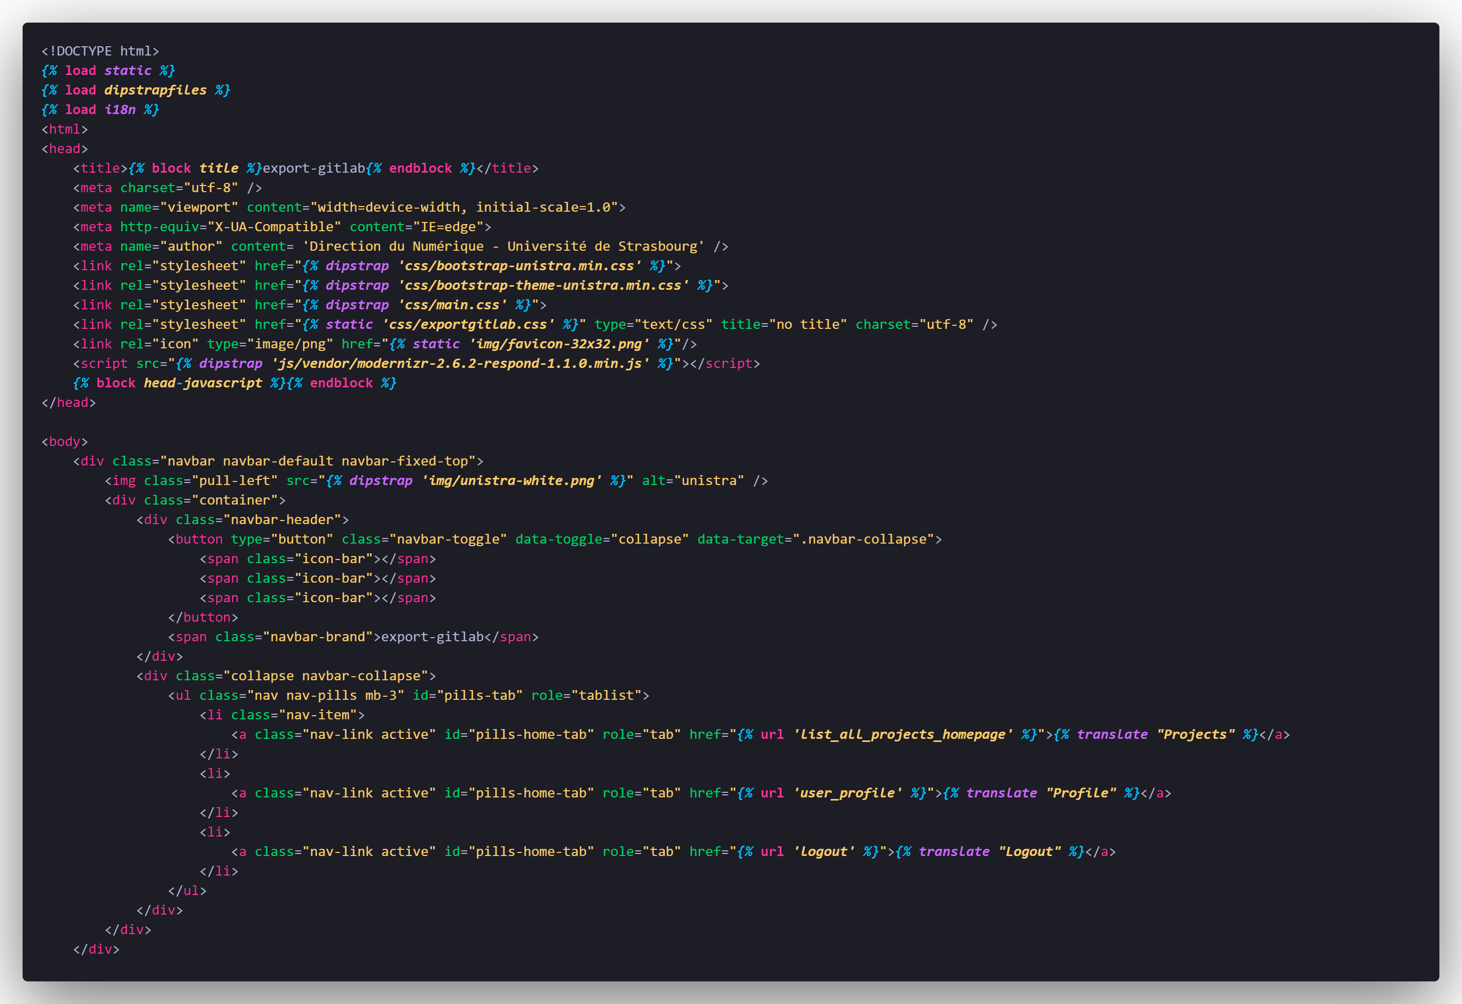Click the opening '<head>' tag
This screenshot has height=1004, width=1462.
65,148
